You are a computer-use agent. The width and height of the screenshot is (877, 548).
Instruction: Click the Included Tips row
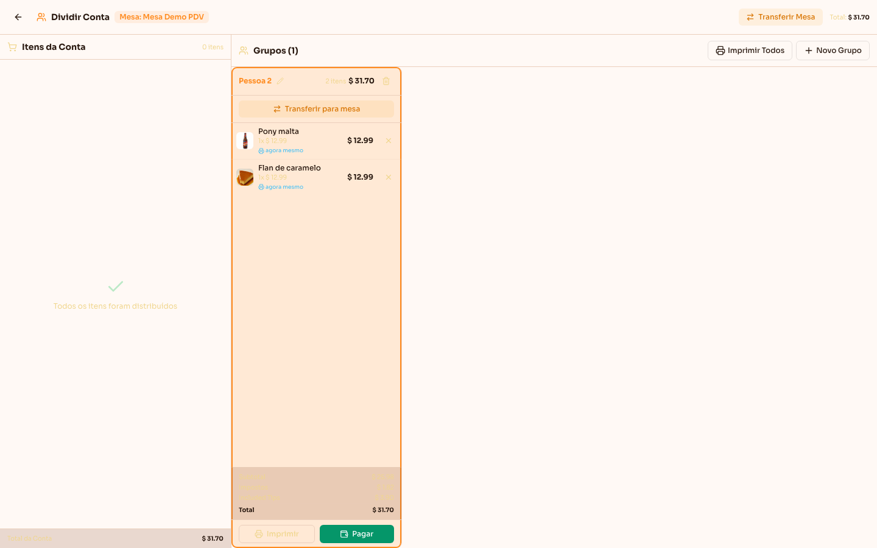316,498
